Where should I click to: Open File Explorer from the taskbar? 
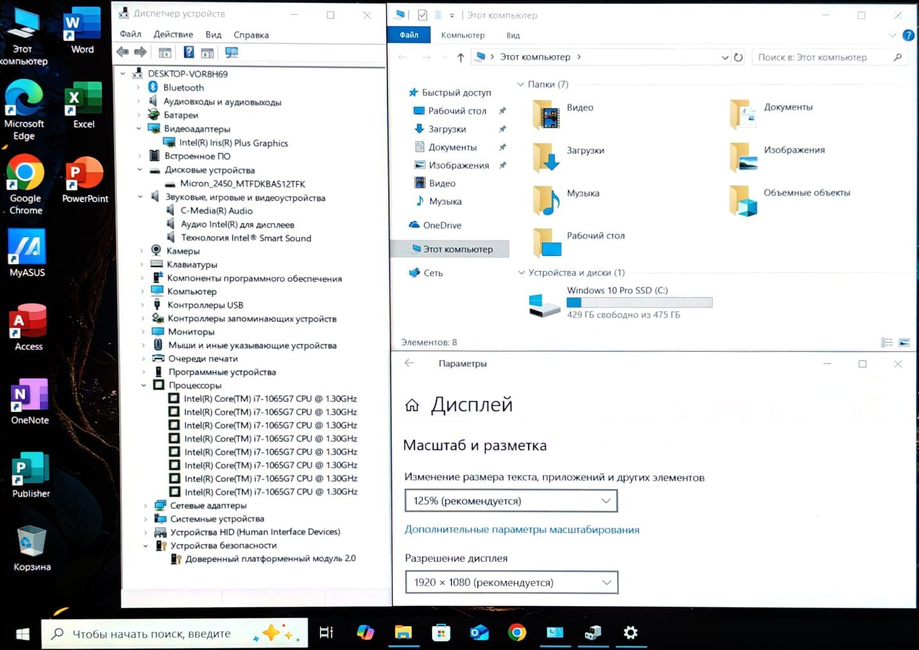tap(403, 633)
